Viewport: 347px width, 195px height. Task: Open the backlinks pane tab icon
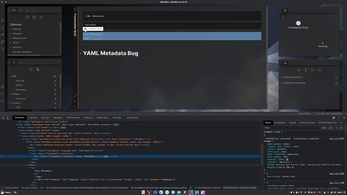(x=285, y=63)
